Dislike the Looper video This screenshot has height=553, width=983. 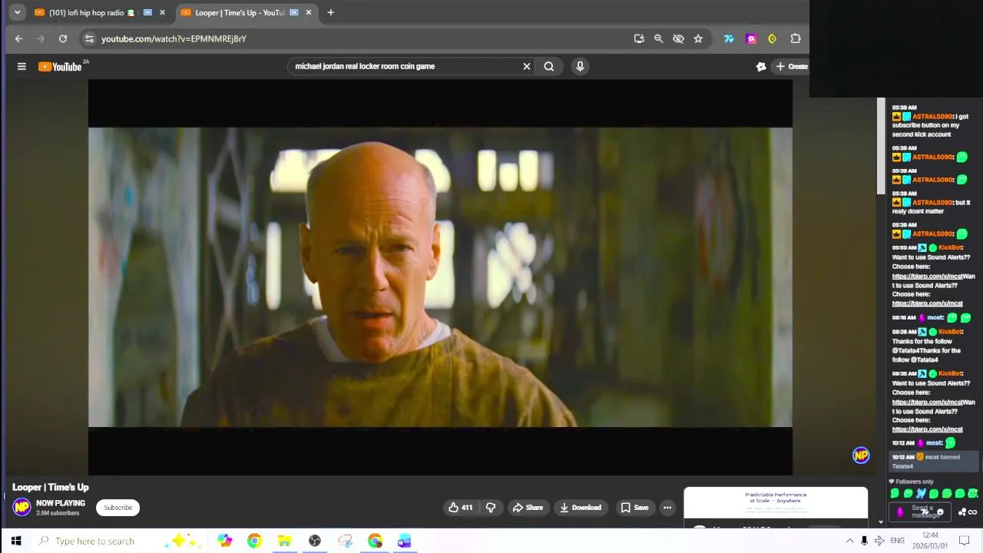pyautogui.click(x=491, y=508)
